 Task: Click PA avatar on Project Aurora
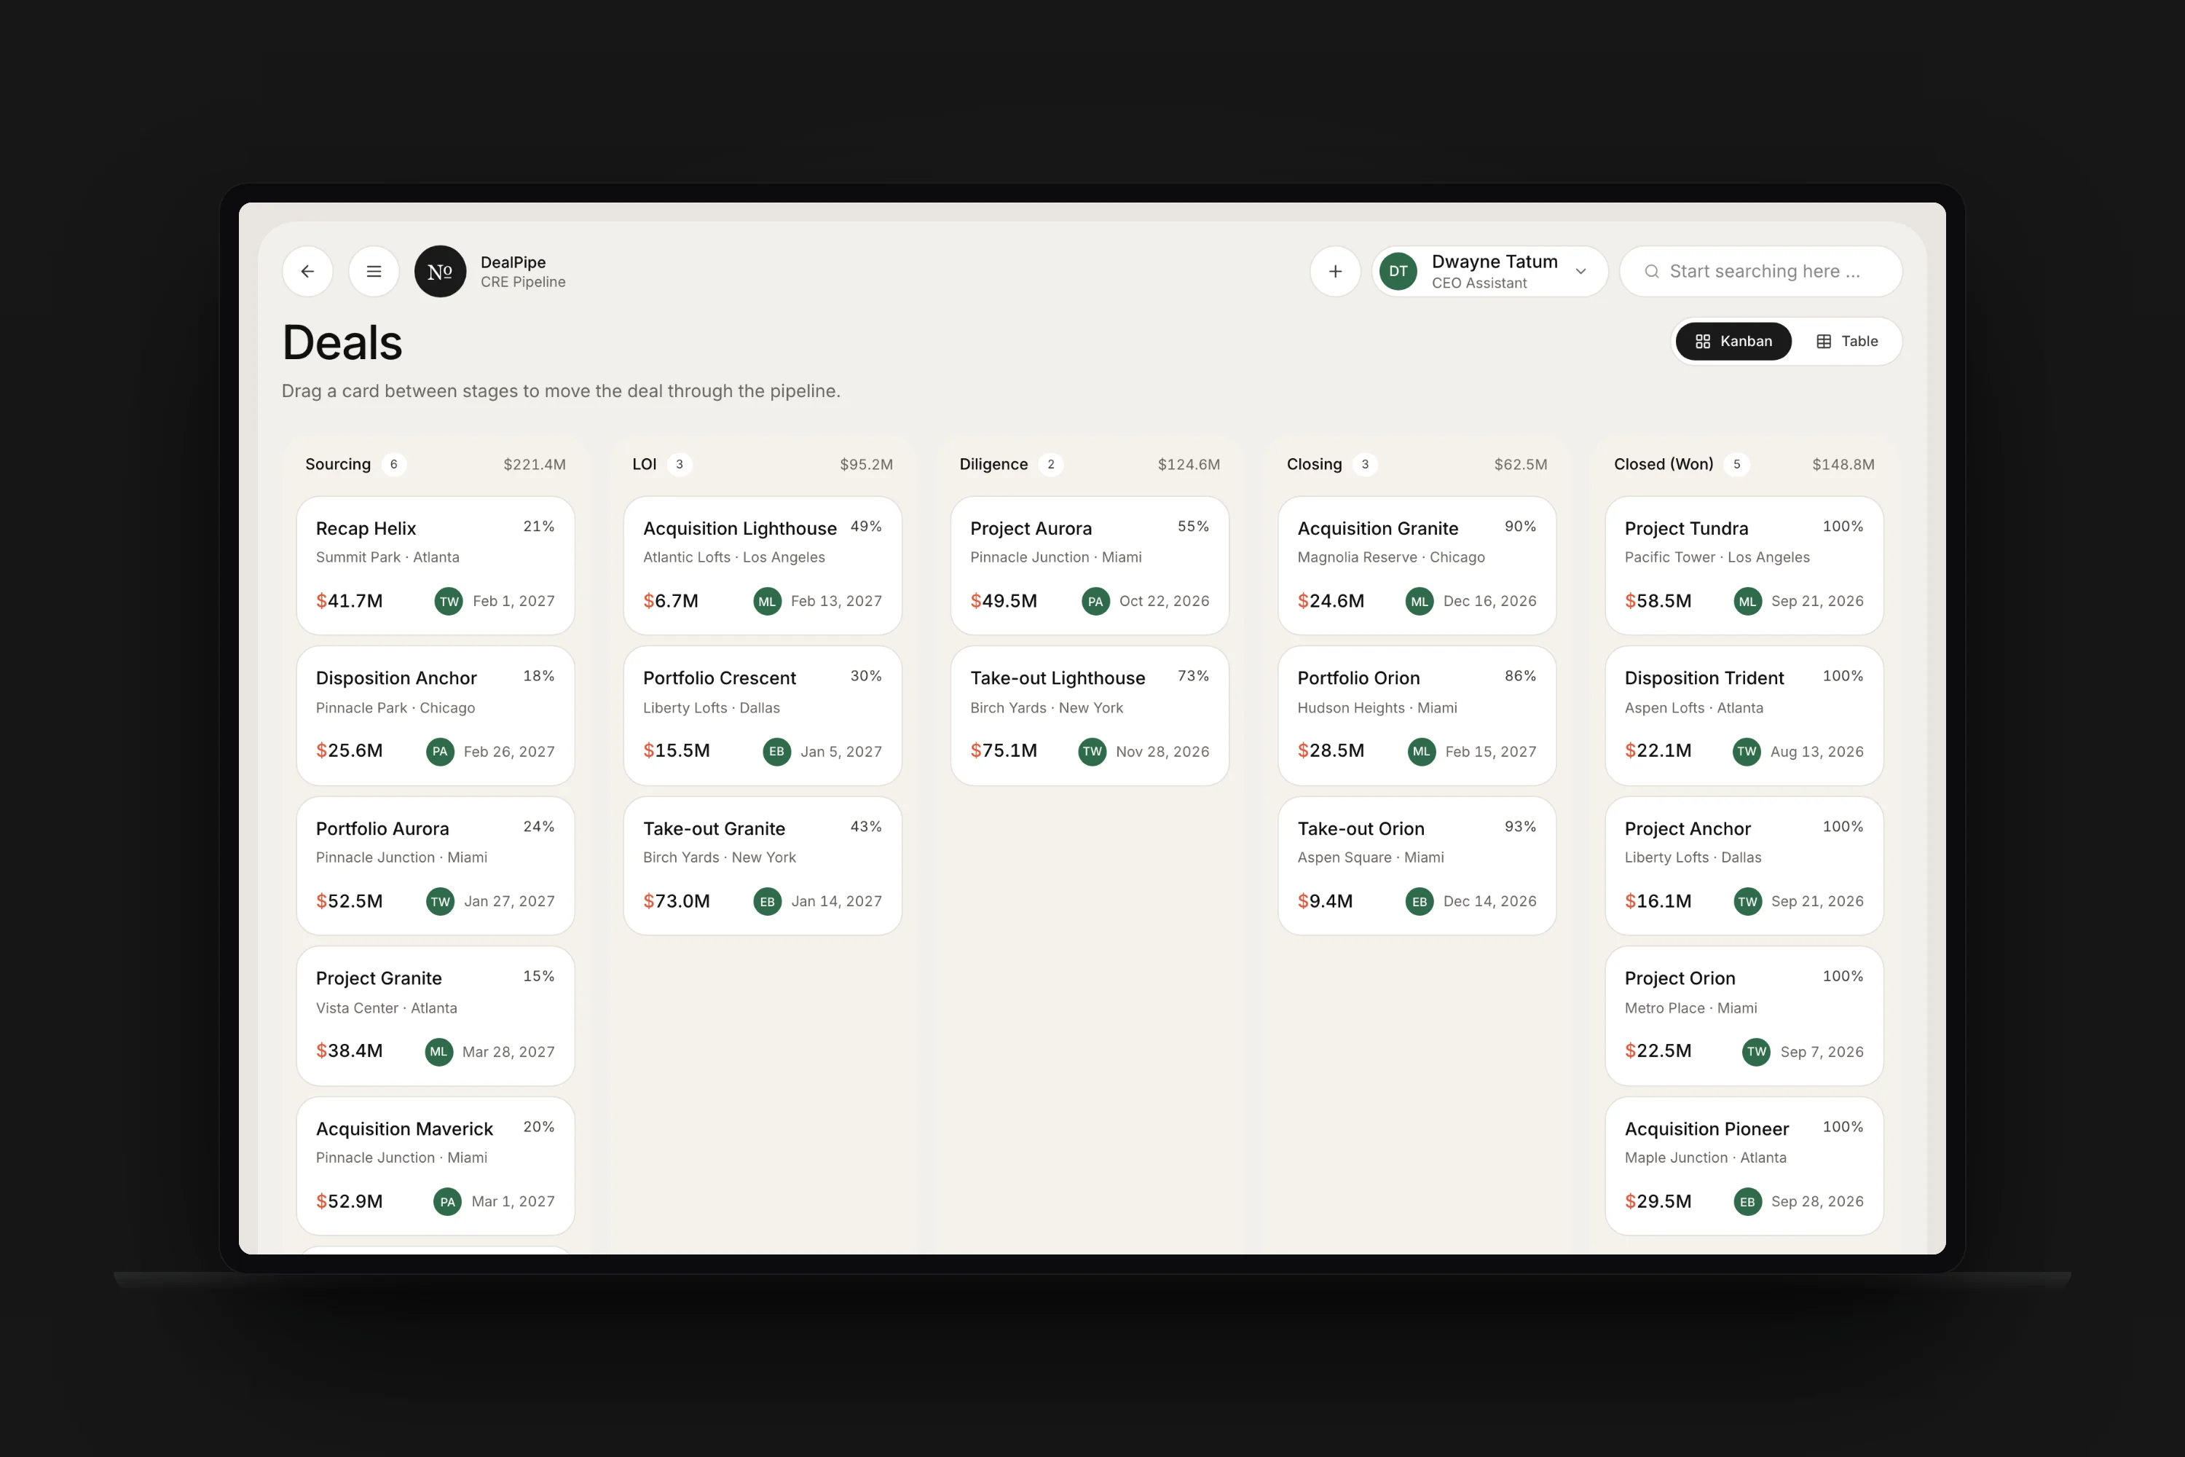[x=1096, y=601]
